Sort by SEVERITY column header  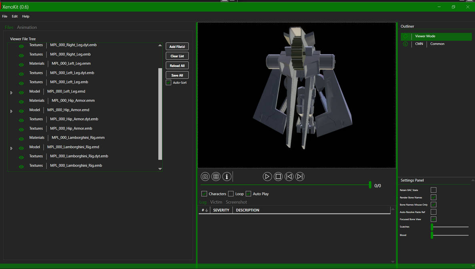221,210
